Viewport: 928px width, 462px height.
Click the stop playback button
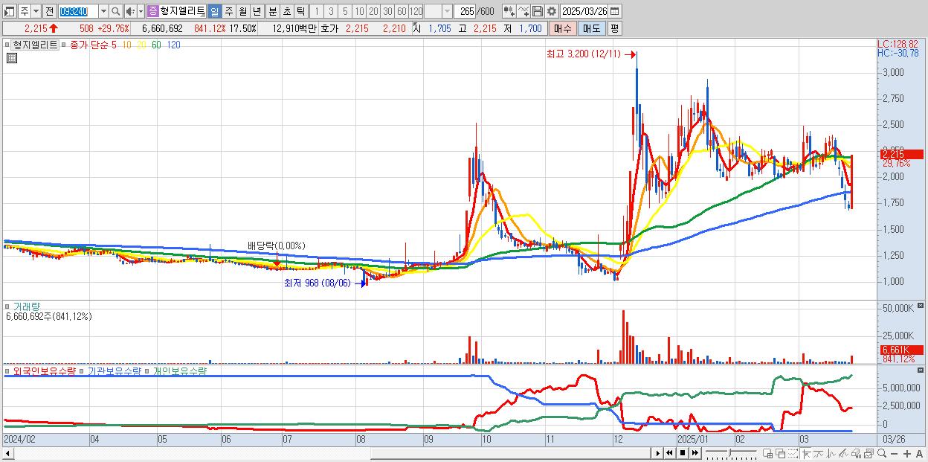[x=683, y=453]
